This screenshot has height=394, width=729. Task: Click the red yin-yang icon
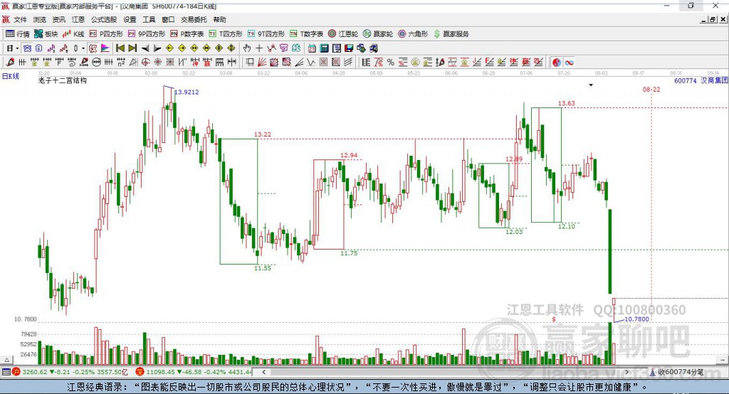[557, 62]
